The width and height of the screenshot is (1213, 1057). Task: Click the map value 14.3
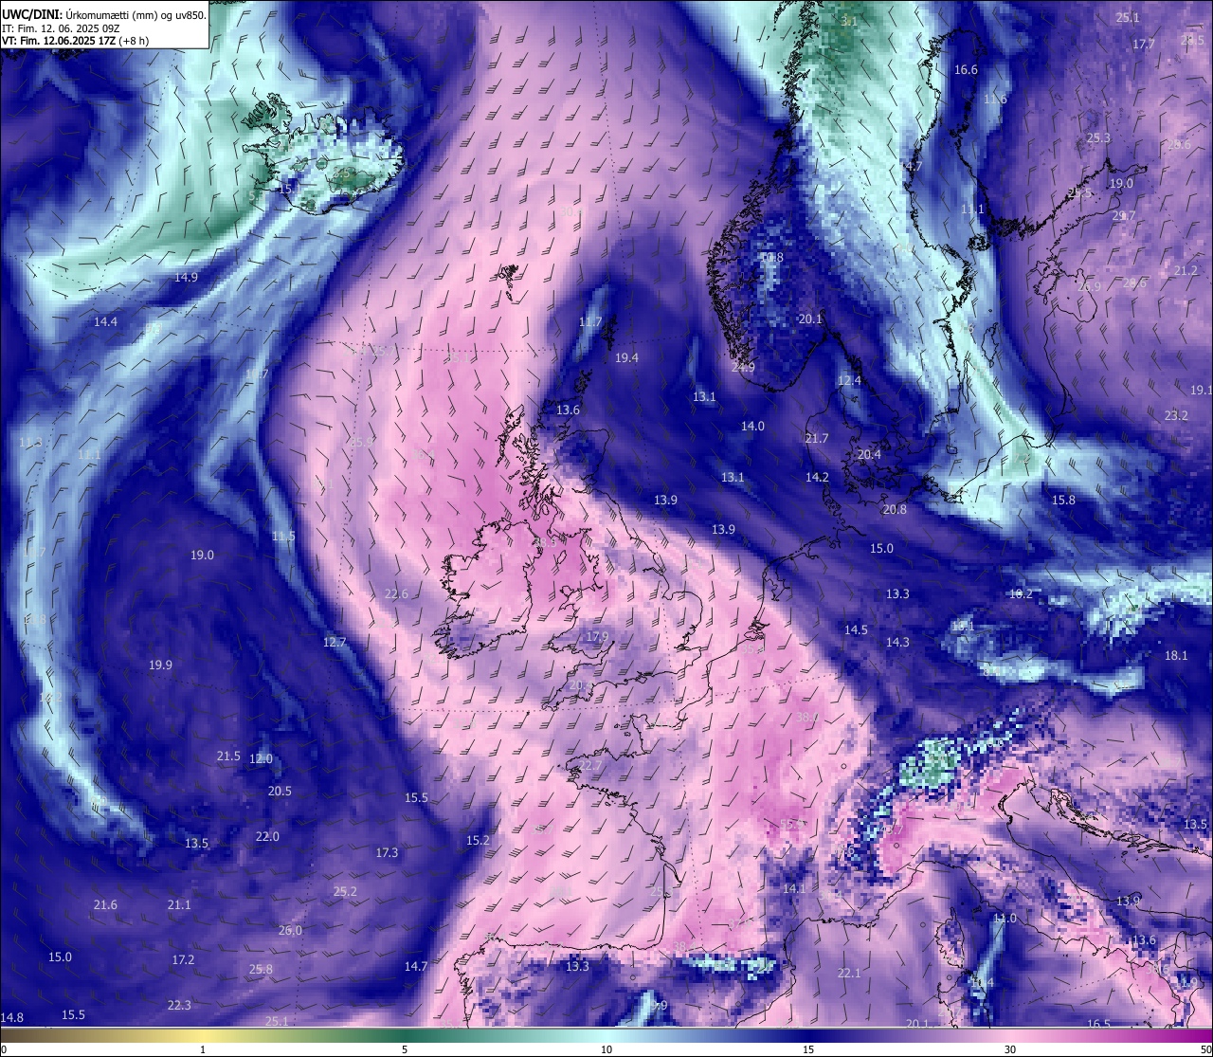[x=897, y=643]
